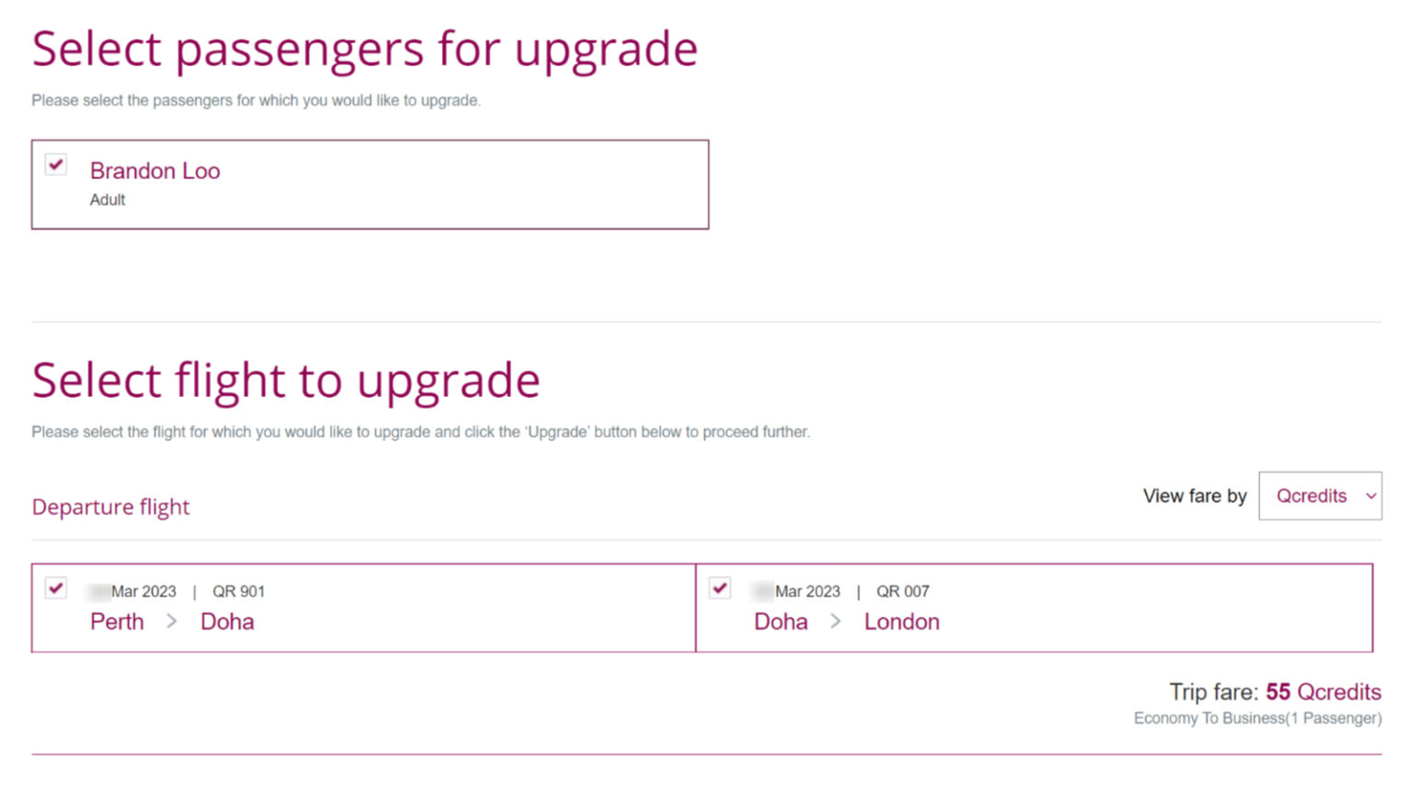Click the QR 901 flight number
The image size is (1412, 794).
239,591
